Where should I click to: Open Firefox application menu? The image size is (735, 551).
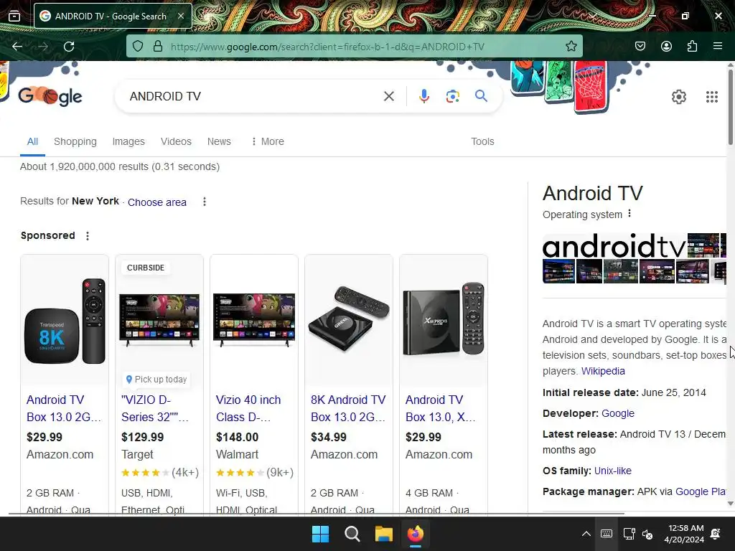(718, 47)
